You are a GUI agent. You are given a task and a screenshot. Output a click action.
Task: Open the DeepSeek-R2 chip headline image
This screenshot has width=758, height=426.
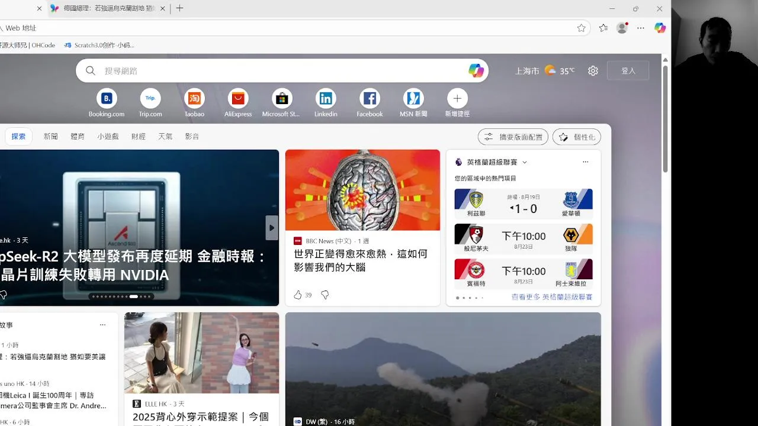[x=139, y=228]
